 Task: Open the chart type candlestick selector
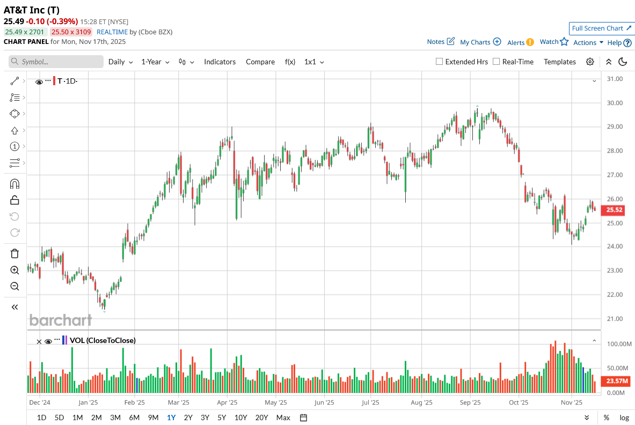point(186,62)
